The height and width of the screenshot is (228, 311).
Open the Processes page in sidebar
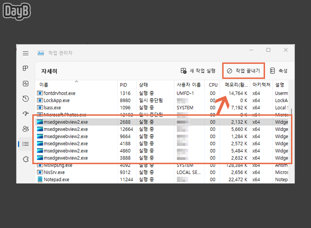[x=25, y=68]
